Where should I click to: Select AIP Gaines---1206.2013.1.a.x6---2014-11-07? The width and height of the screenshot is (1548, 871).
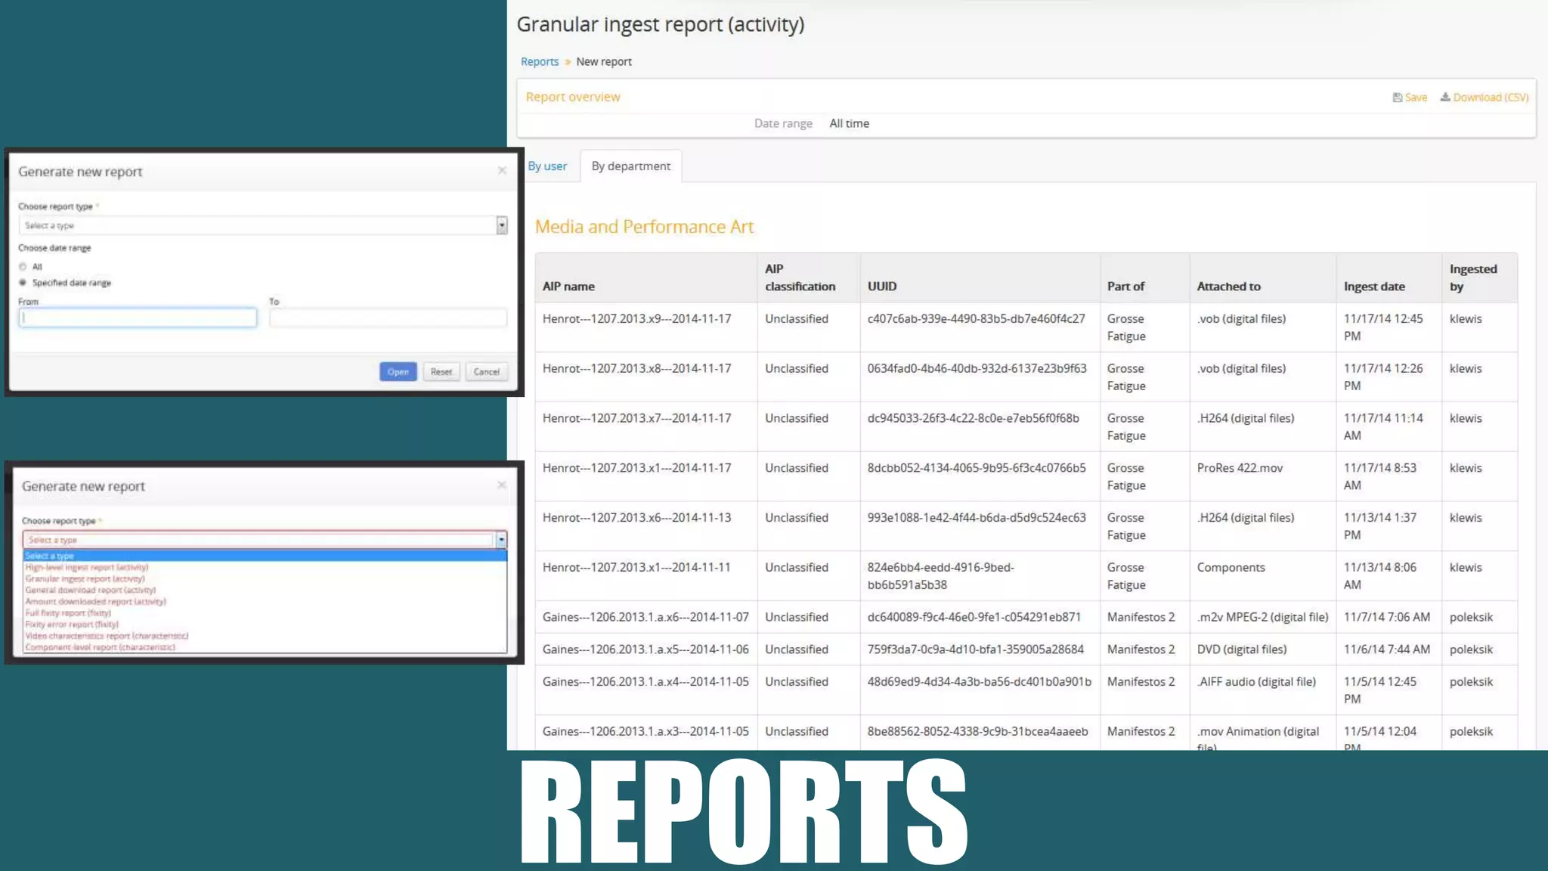pyautogui.click(x=646, y=618)
